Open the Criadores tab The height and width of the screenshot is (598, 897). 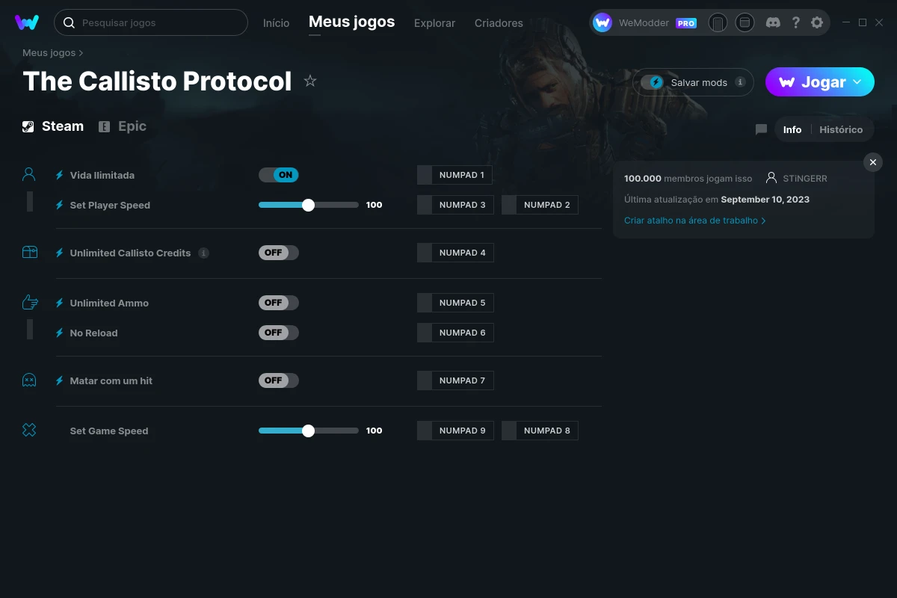499,23
